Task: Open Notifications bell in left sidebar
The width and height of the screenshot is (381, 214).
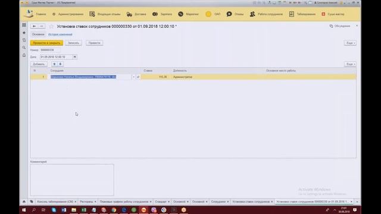Action: pos(24,55)
